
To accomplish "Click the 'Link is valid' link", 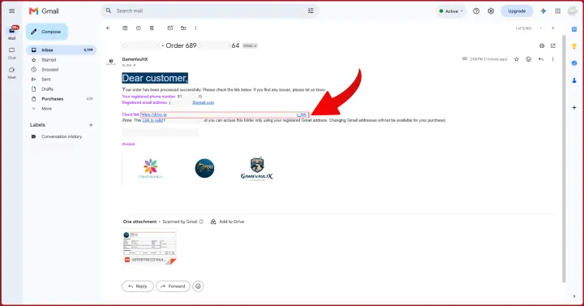I will point(152,120).
